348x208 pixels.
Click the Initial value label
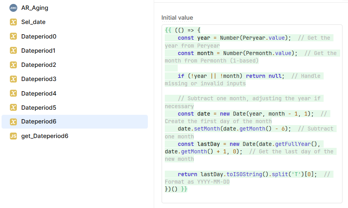(177, 18)
